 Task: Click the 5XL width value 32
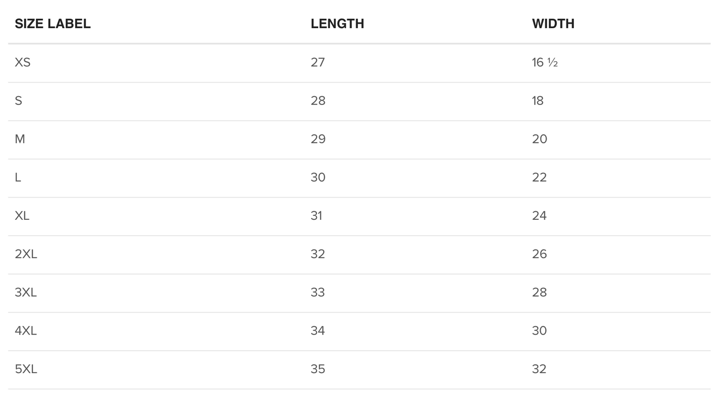pos(539,369)
